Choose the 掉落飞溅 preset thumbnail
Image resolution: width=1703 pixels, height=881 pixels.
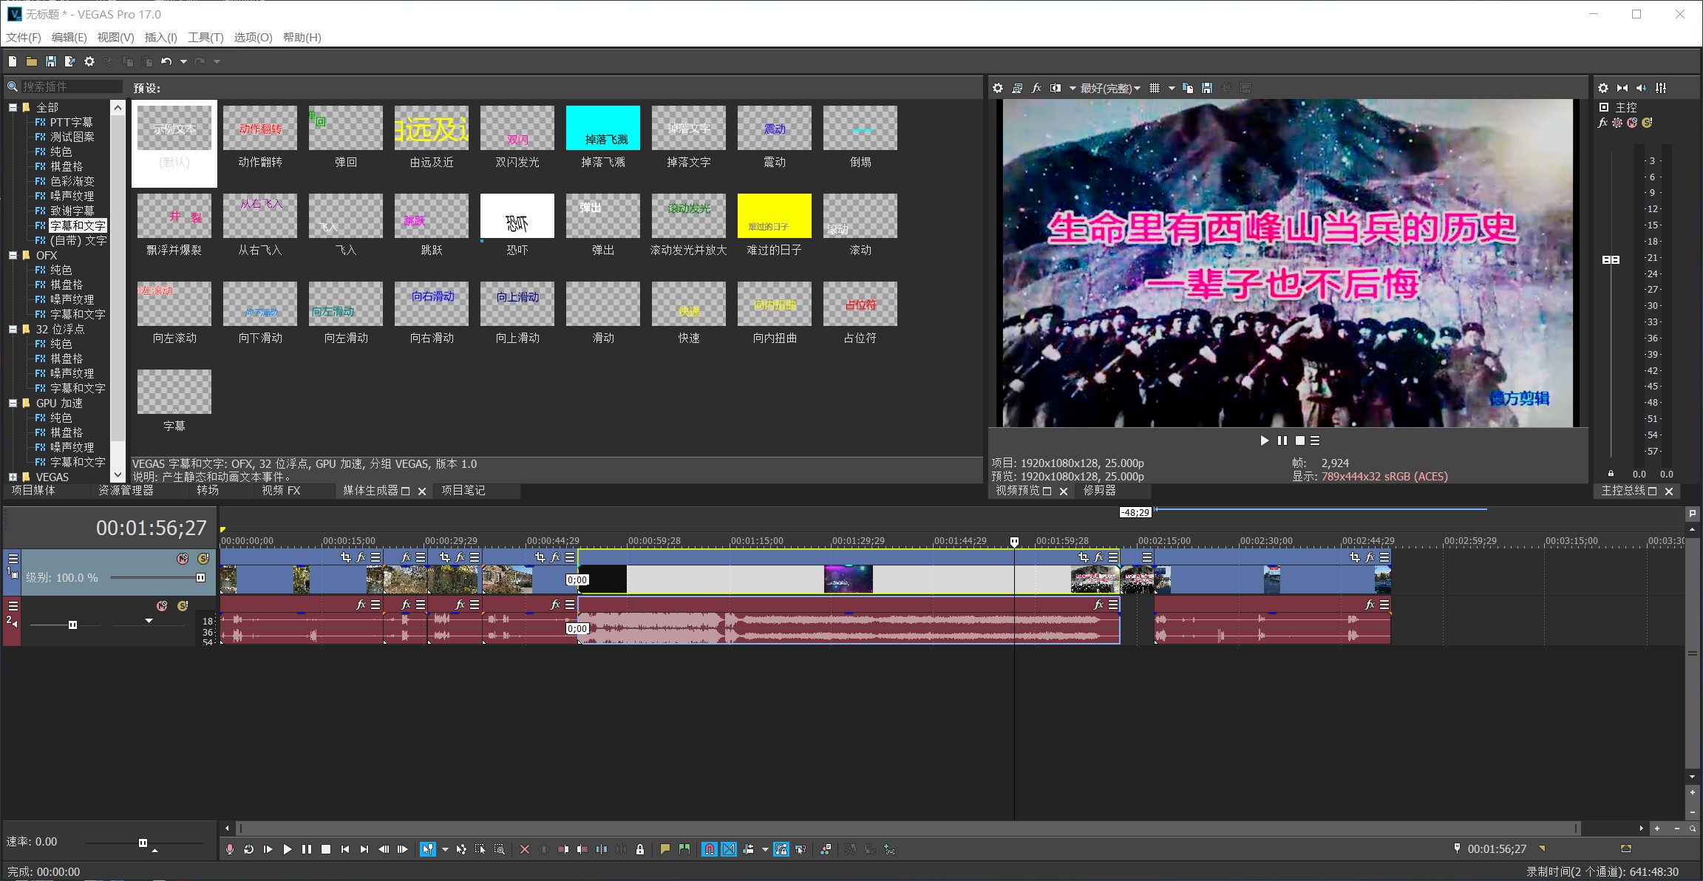coord(603,128)
